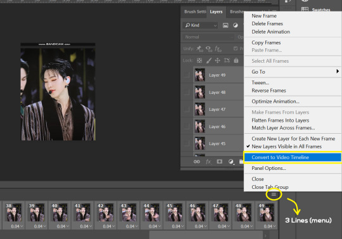Toggle visibility of Layer 48

(x=187, y=92)
